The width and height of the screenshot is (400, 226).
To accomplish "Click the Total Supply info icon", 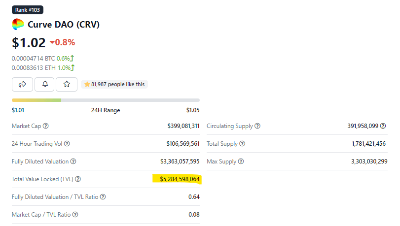I will (x=242, y=144).
